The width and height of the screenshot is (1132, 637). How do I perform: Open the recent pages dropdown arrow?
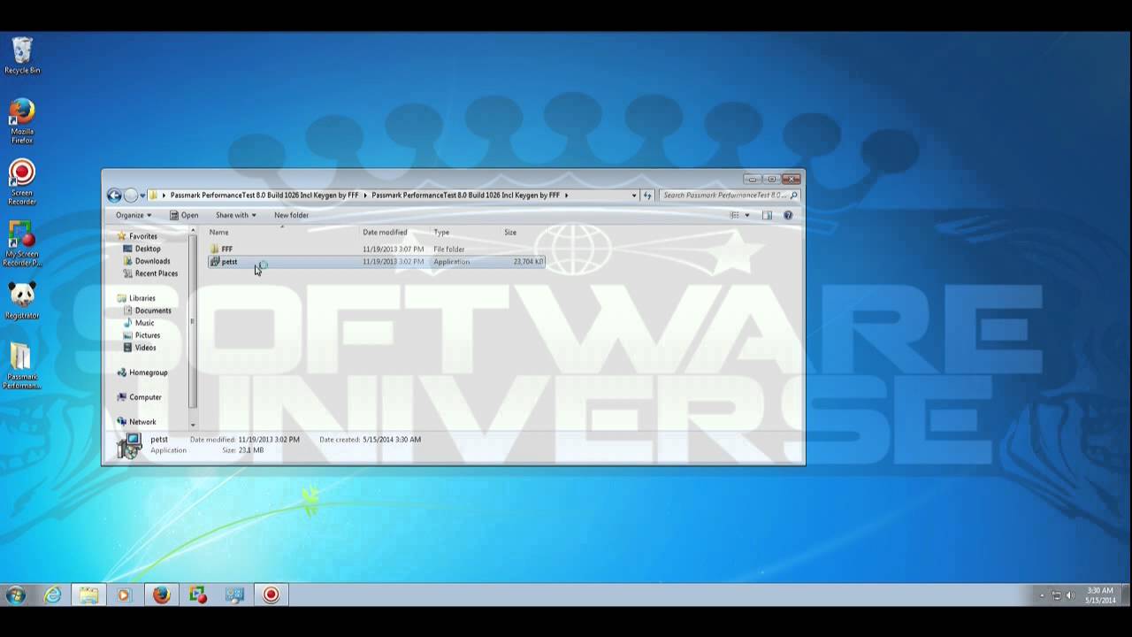point(142,196)
